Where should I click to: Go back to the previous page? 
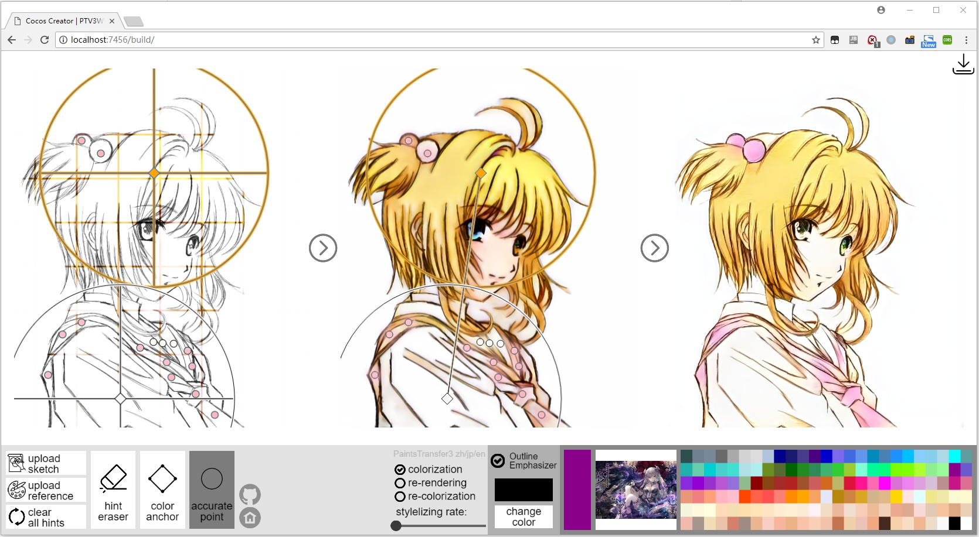tap(12, 40)
